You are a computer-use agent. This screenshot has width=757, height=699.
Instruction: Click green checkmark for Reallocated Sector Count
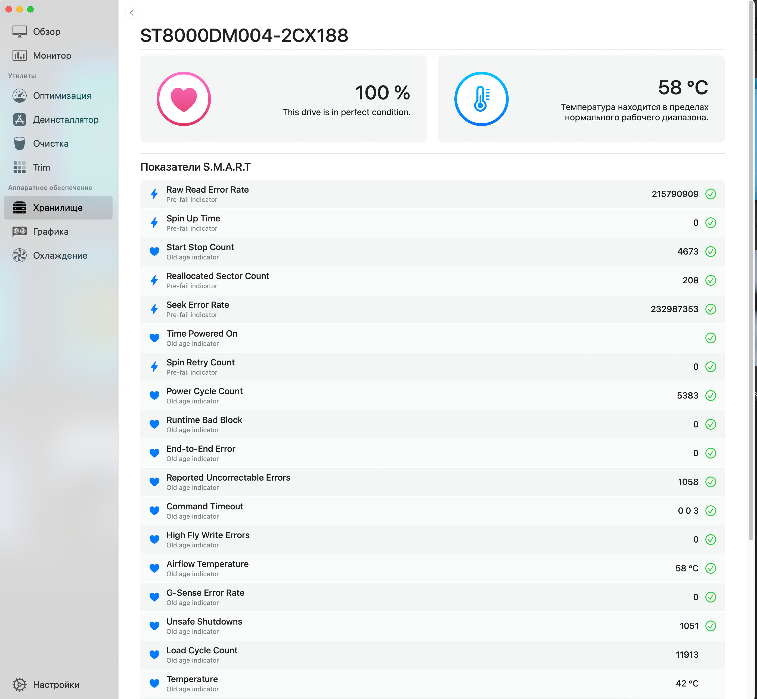point(711,280)
